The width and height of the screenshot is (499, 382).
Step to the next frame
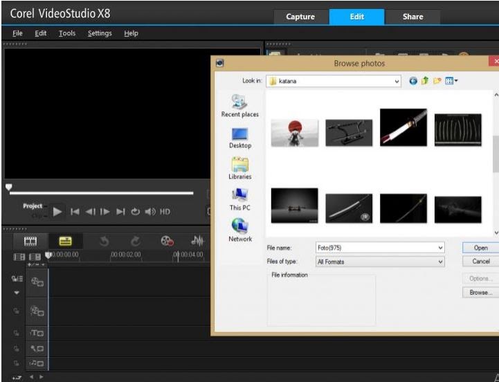tap(105, 212)
